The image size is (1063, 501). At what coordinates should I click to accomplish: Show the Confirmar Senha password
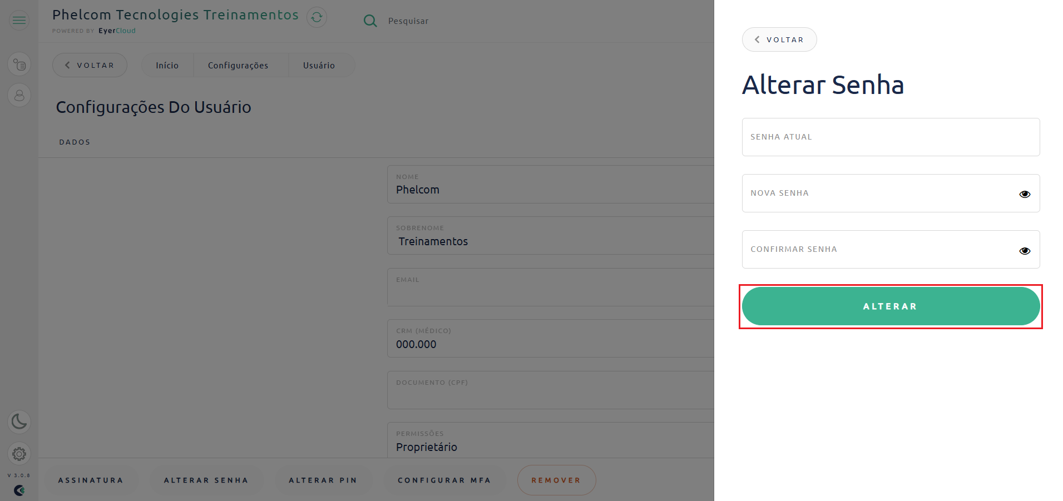1025,251
